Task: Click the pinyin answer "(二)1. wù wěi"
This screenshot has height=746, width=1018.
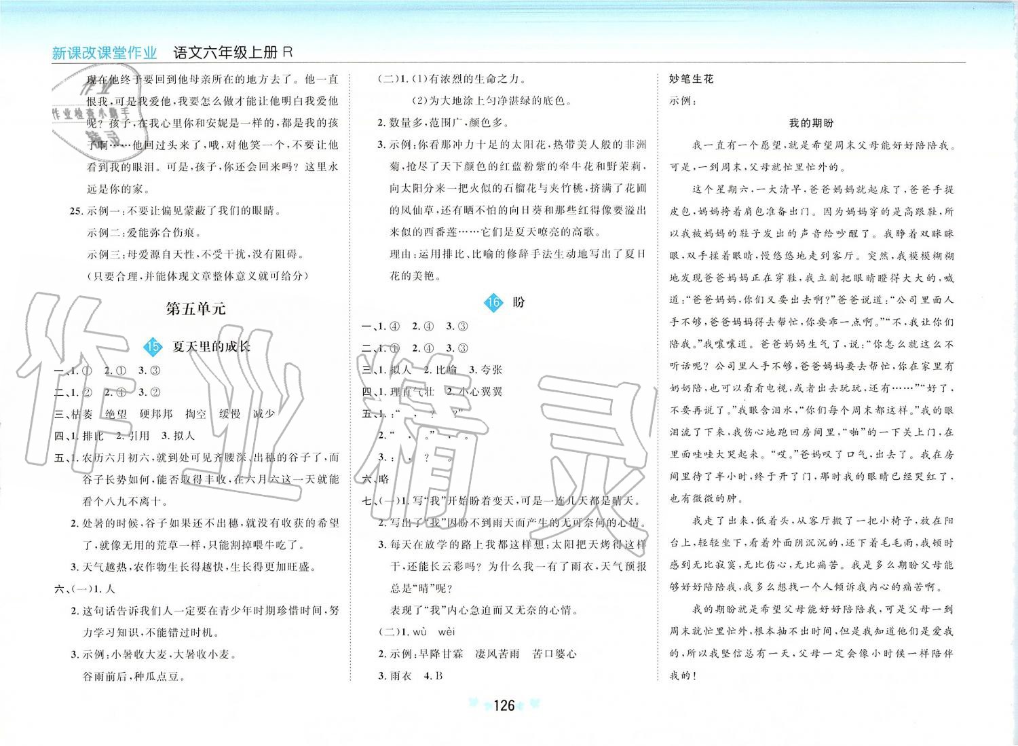Action: click(x=416, y=632)
